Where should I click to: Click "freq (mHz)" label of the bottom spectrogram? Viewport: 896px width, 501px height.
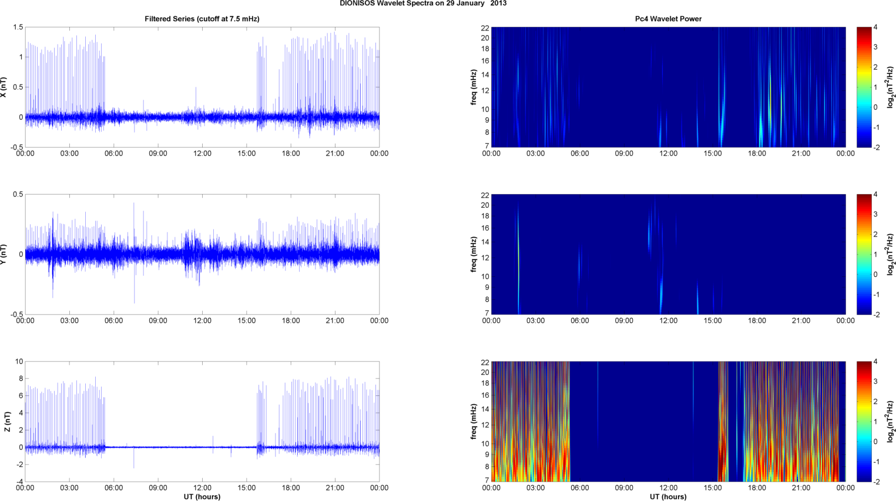[474, 422]
